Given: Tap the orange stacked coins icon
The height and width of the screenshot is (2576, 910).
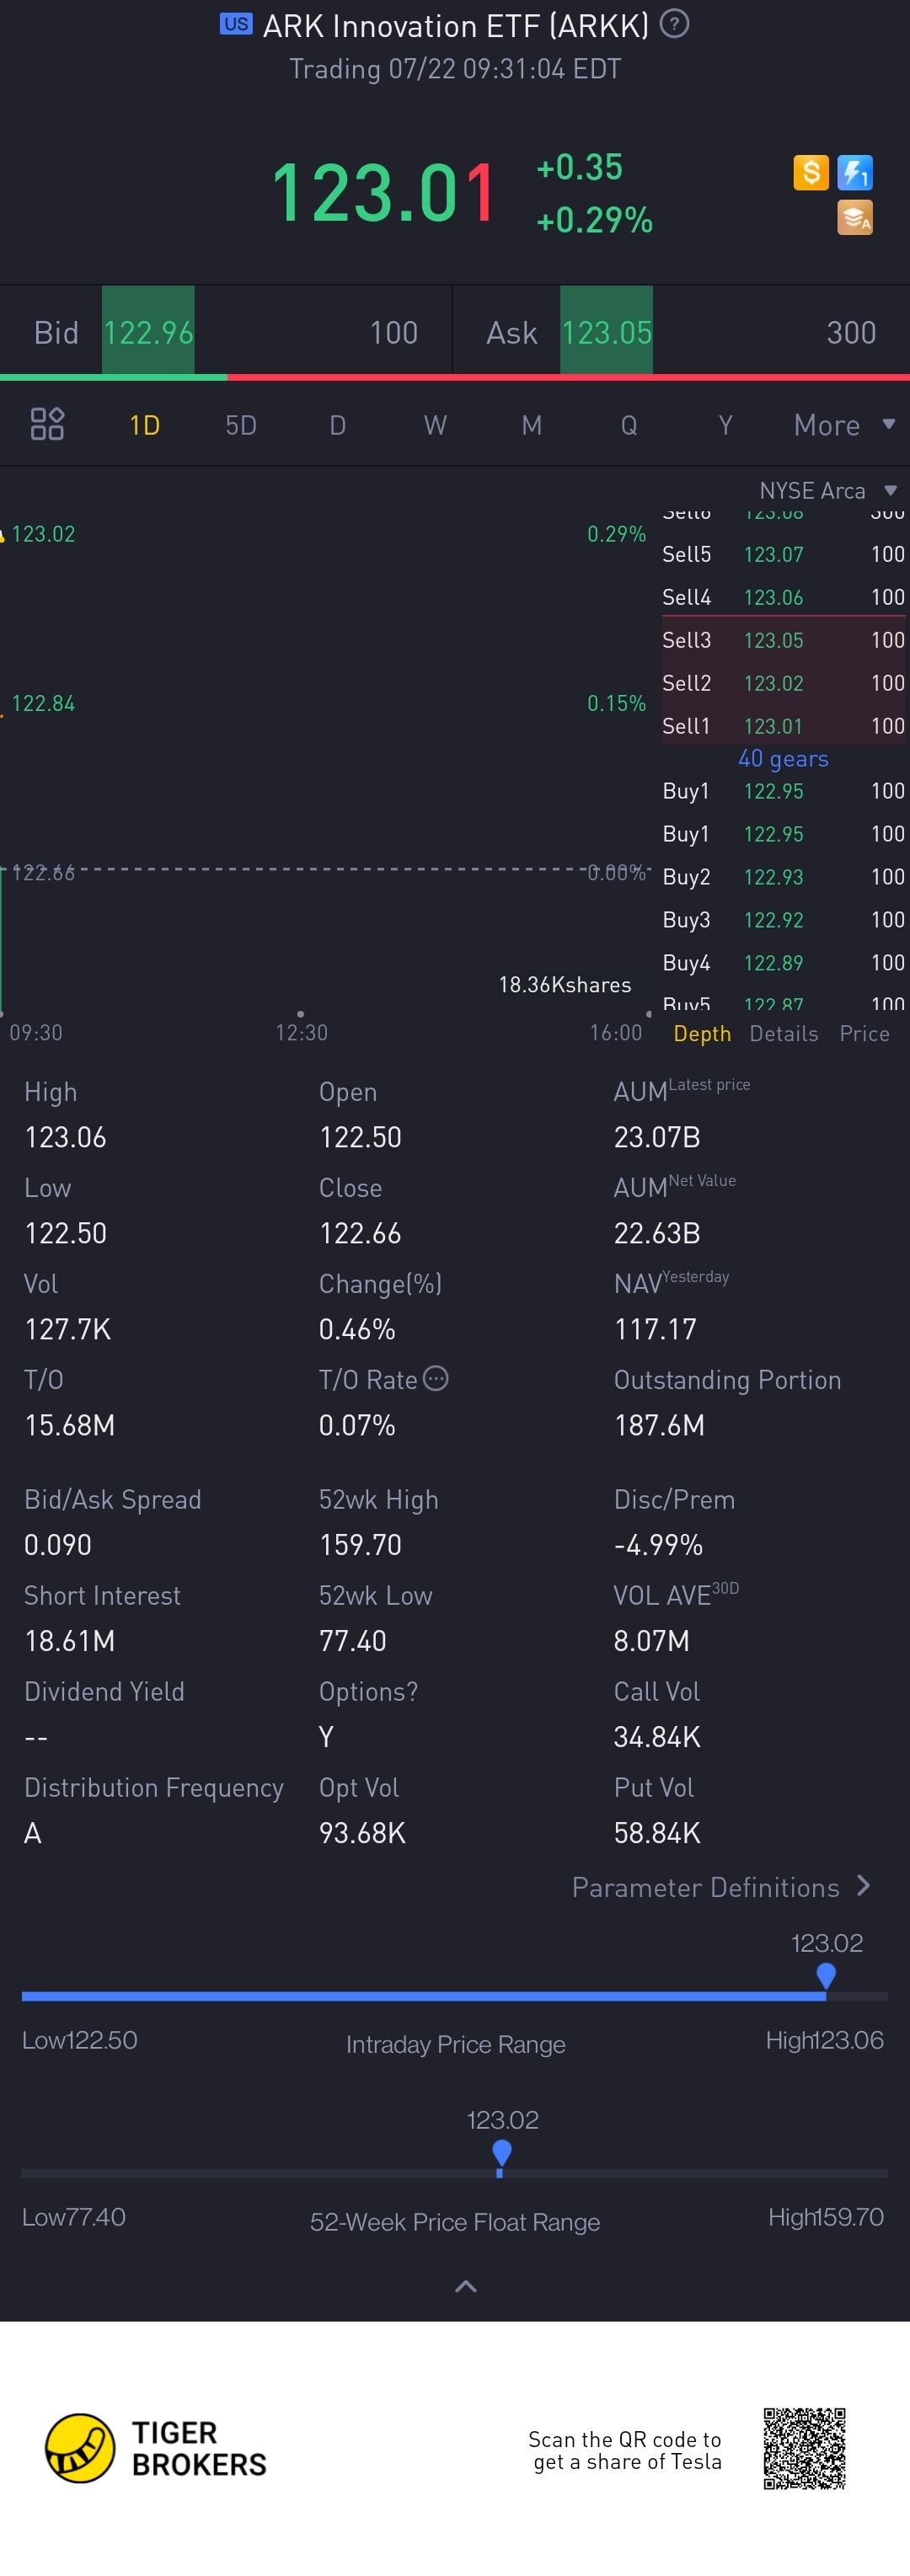Looking at the screenshot, I should [x=855, y=217].
